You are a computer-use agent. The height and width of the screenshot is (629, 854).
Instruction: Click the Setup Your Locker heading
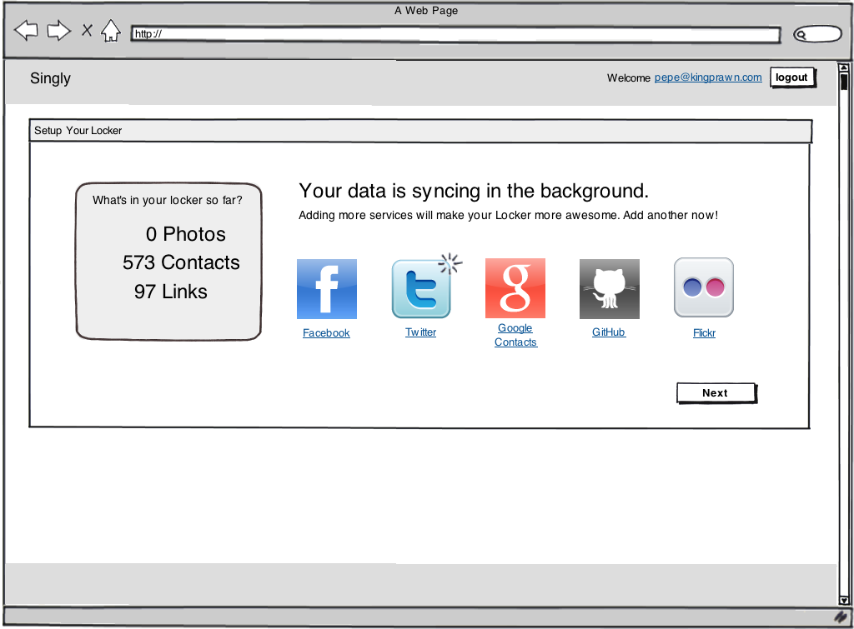(78, 131)
